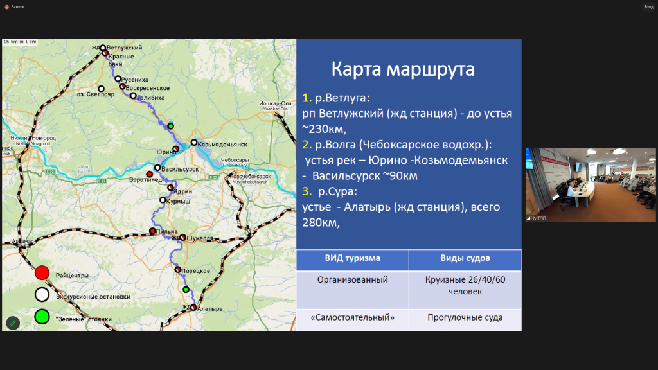Select the conference room video thumbnail
658x370 pixels.
point(591,184)
